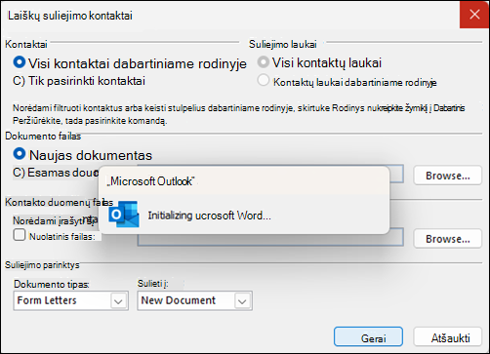This screenshot has width=490, height=354.
Task: Click the 'Suliejimo laukai' group label
Action: [283, 44]
